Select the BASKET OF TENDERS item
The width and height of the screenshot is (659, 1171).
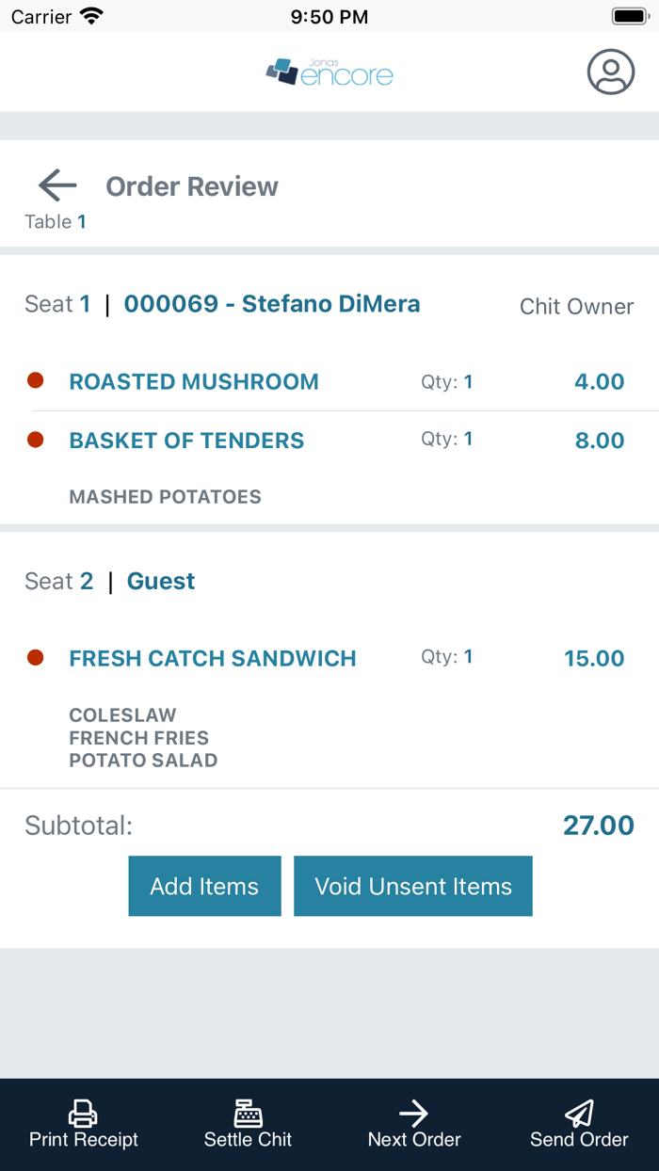point(186,441)
